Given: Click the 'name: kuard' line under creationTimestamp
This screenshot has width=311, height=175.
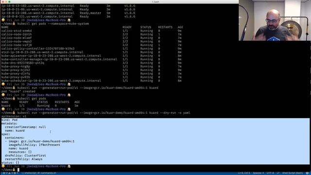Looking at the screenshot, I should pyautogui.click(x=15, y=131).
